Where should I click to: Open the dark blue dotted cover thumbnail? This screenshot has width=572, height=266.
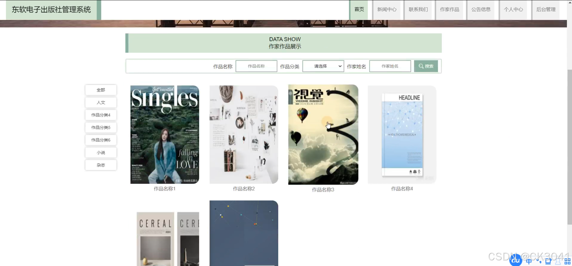pos(244,233)
